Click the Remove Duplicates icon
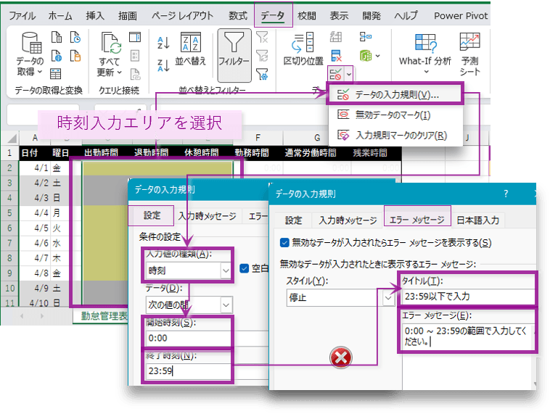Viewport: 550px width, 414px height. [336, 56]
